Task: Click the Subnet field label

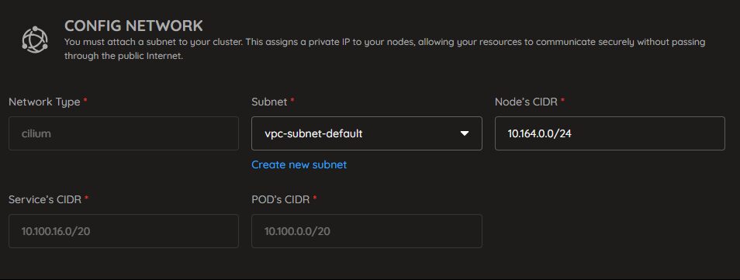Action: [x=269, y=102]
